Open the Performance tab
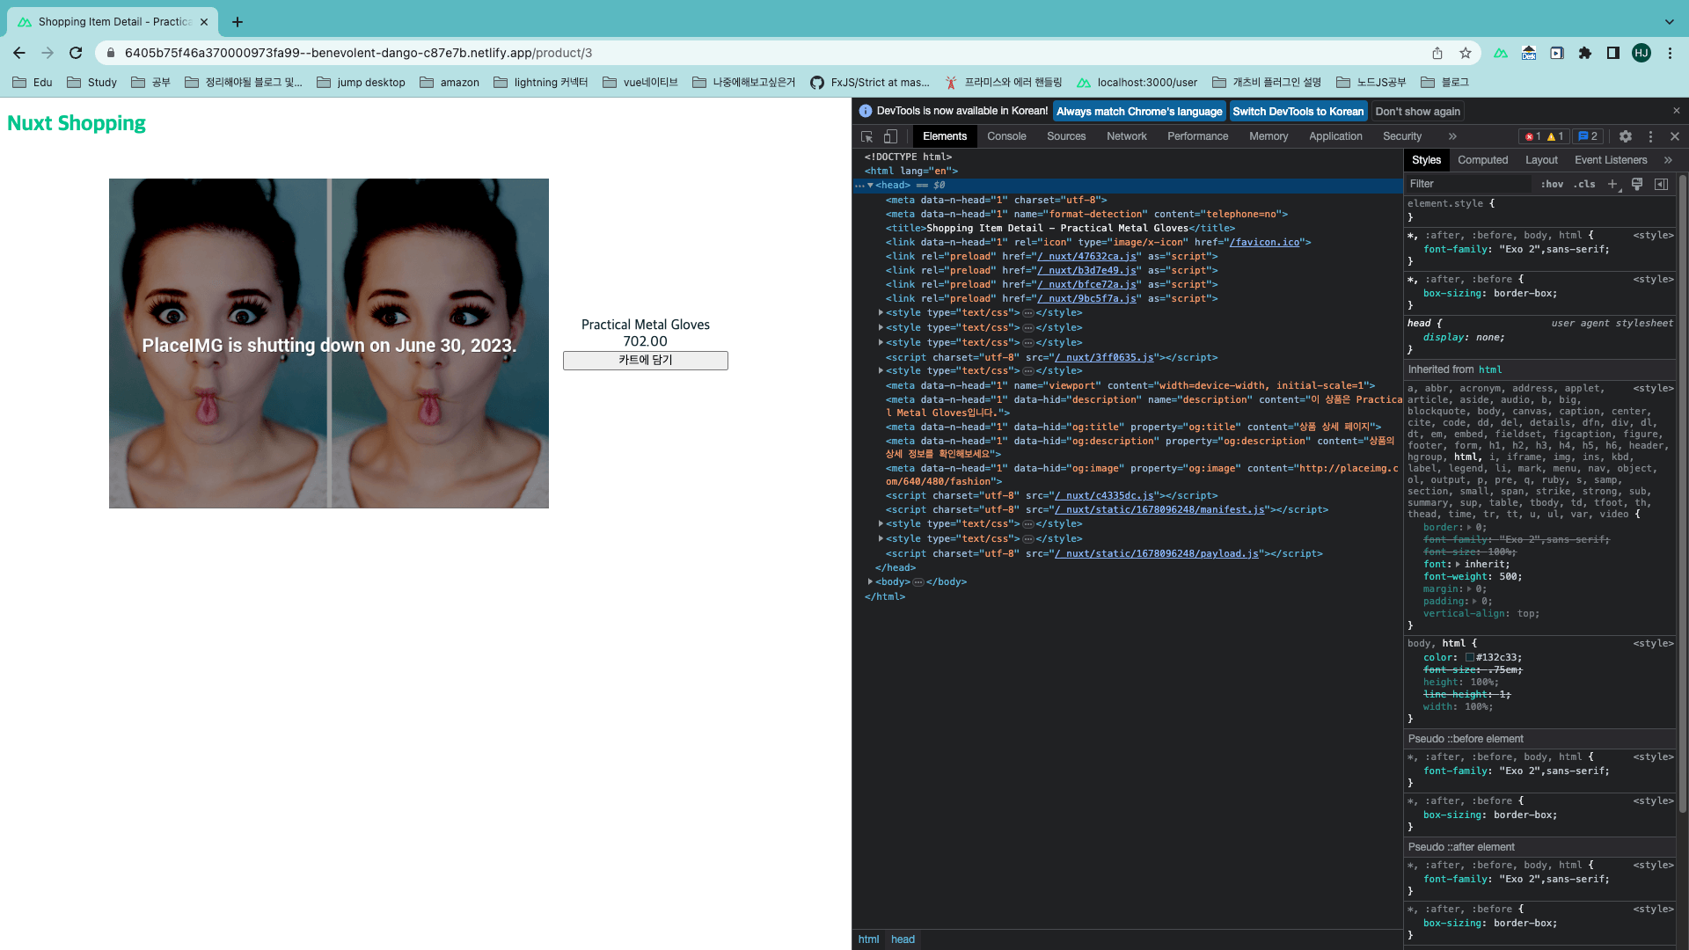The image size is (1689, 950). pos(1197,136)
